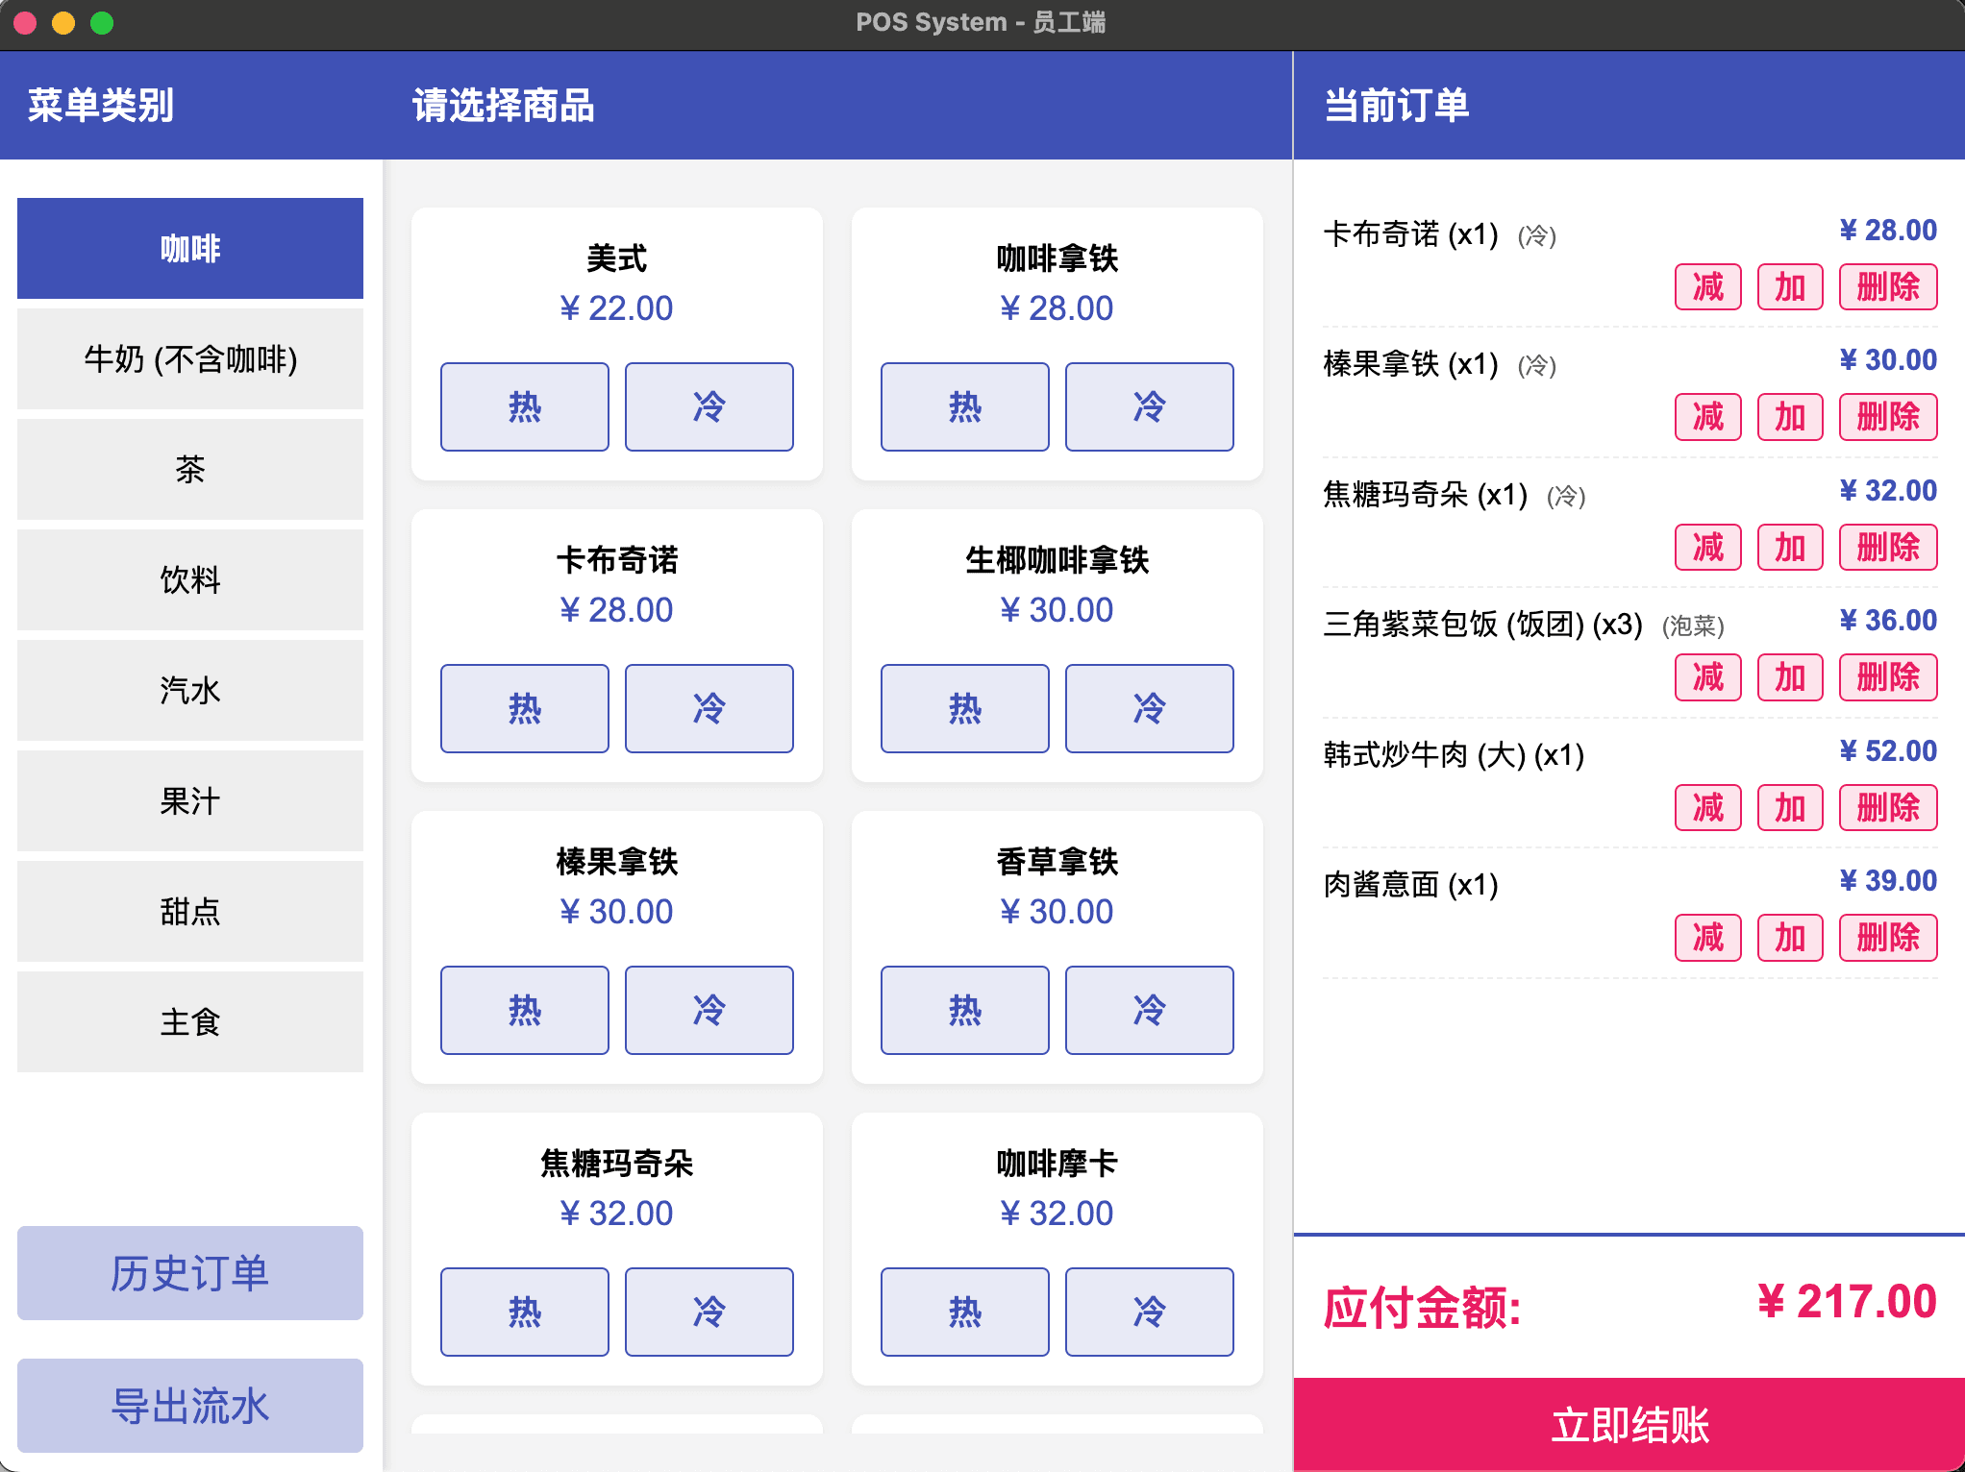Viewport: 1965px width, 1472px height.
Task: Click 导出流水 to export transactions
Action: [x=189, y=1405]
